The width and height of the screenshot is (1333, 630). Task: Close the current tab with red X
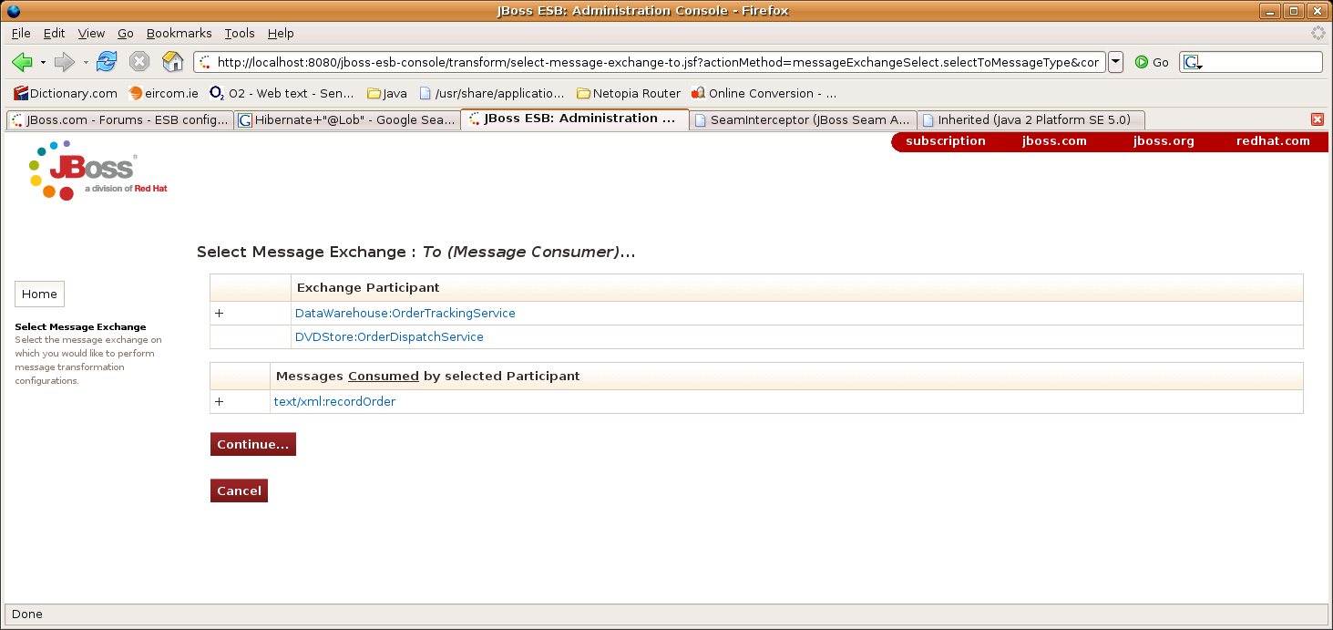click(1317, 119)
